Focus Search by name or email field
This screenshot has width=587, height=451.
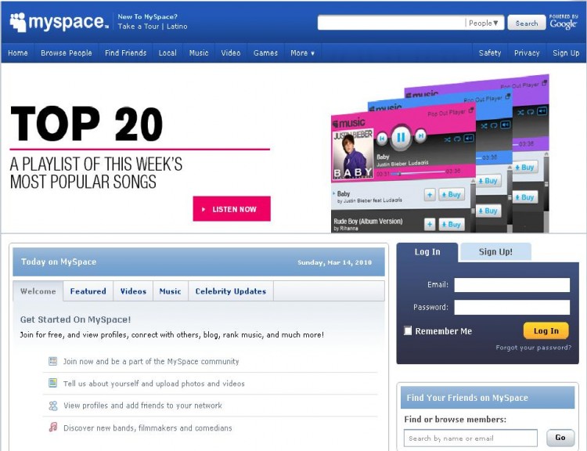pos(470,438)
